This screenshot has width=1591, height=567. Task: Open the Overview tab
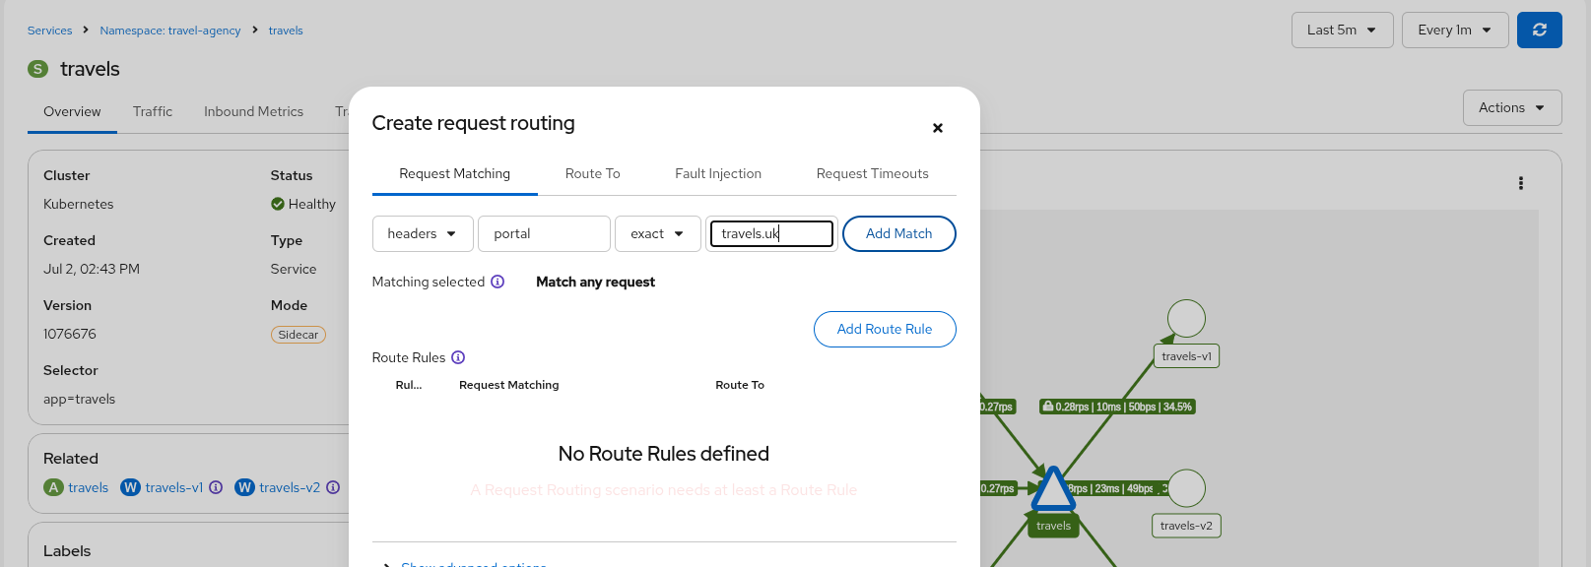pyautogui.click(x=72, y=112)
